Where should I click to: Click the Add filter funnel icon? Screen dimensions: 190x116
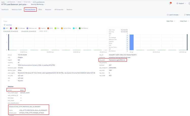click(x=4, y=25)
